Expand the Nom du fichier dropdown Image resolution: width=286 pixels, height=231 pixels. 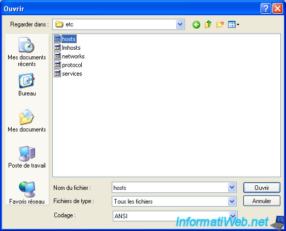232,187
